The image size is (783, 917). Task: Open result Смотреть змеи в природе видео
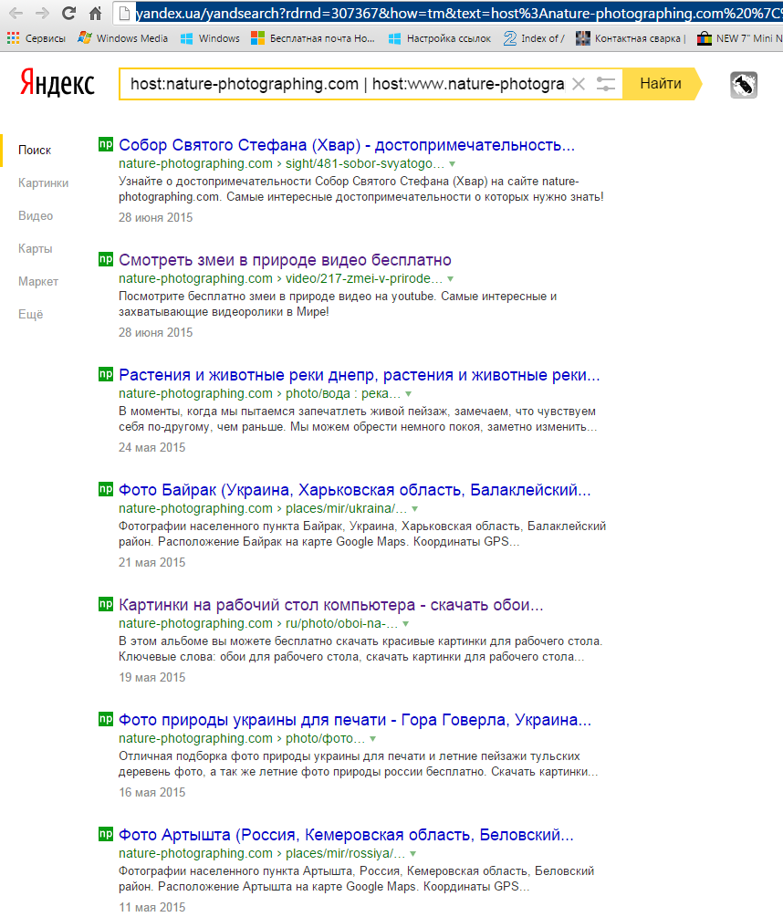point(285,260)
